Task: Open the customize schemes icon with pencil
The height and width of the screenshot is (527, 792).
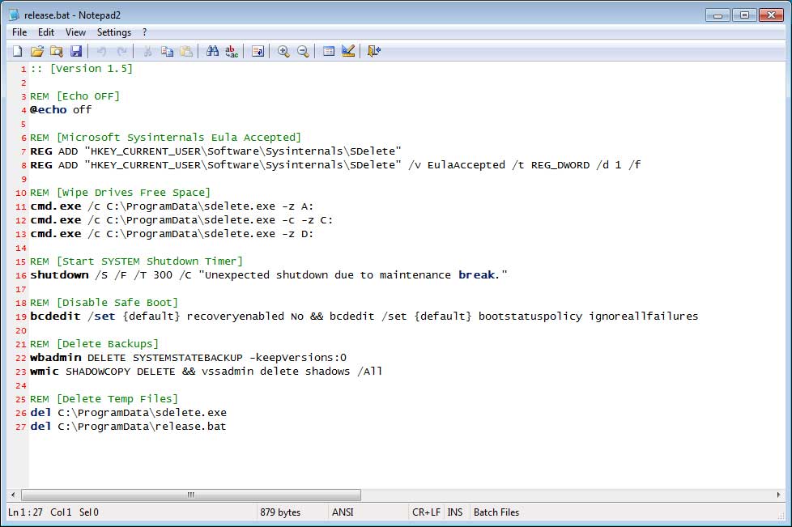Action: (348, 51)
